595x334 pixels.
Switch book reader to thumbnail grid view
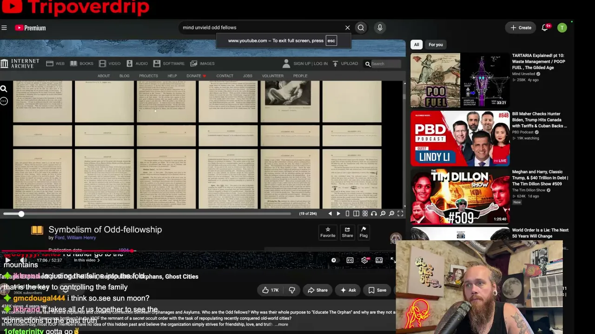pyautogui.click(x=365, y=213)
